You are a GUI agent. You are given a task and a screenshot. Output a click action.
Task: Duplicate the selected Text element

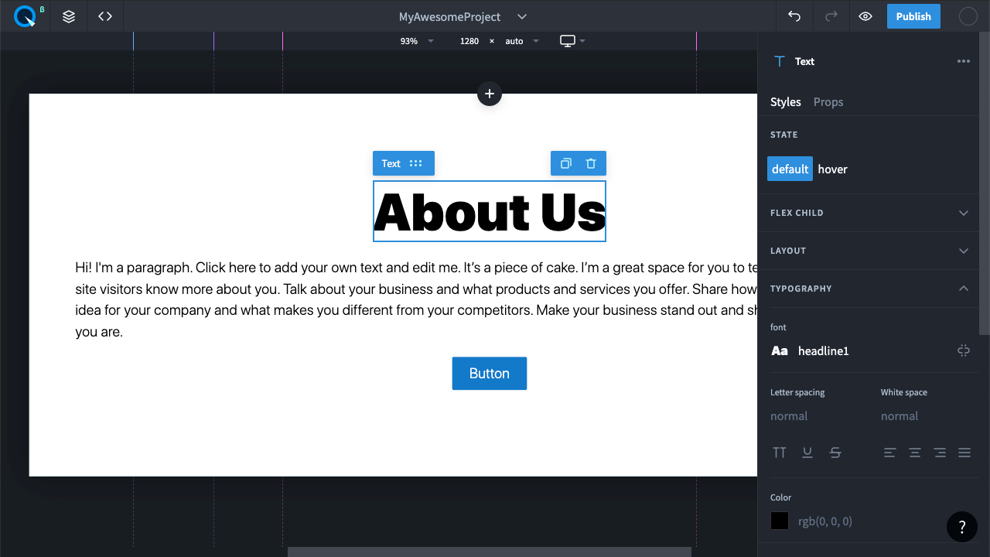pos(565,163)
